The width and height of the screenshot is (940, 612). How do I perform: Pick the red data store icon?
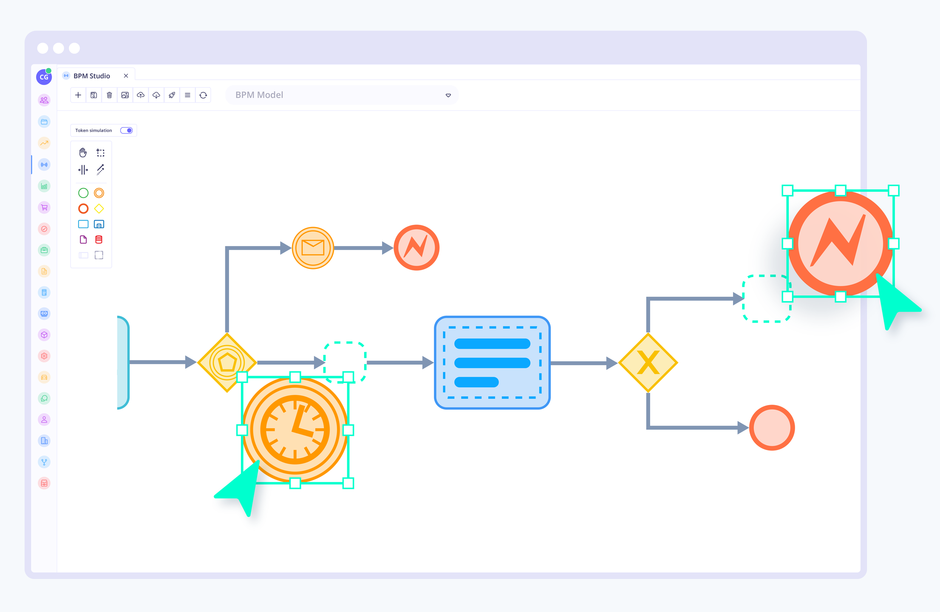coord(99,240)
